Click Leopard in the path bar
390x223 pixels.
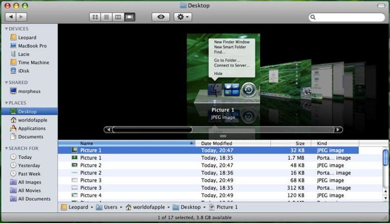pos(75,207)
